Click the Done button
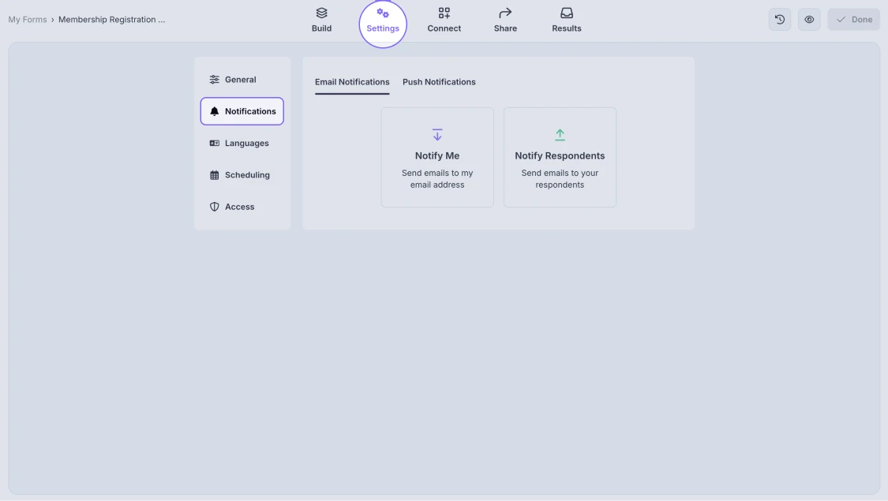Screen dimensions: 888x501 click(853, 20)
